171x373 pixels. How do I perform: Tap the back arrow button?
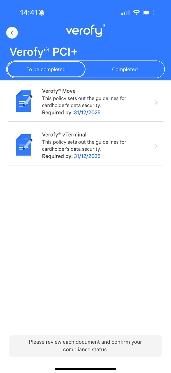[x=12, y=33]
